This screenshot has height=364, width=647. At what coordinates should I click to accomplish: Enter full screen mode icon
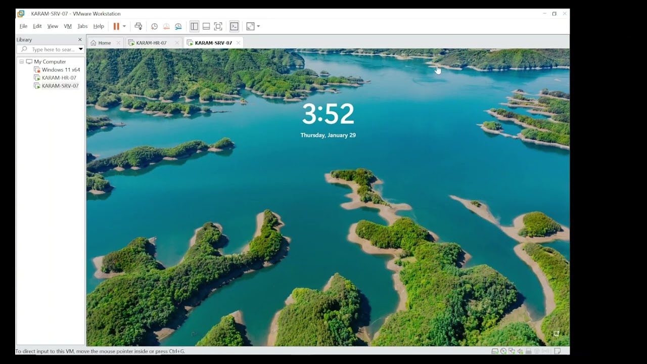click(218, 26)
